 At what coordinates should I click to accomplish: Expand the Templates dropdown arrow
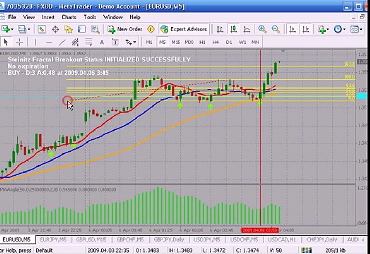click(x=361, y=30)
